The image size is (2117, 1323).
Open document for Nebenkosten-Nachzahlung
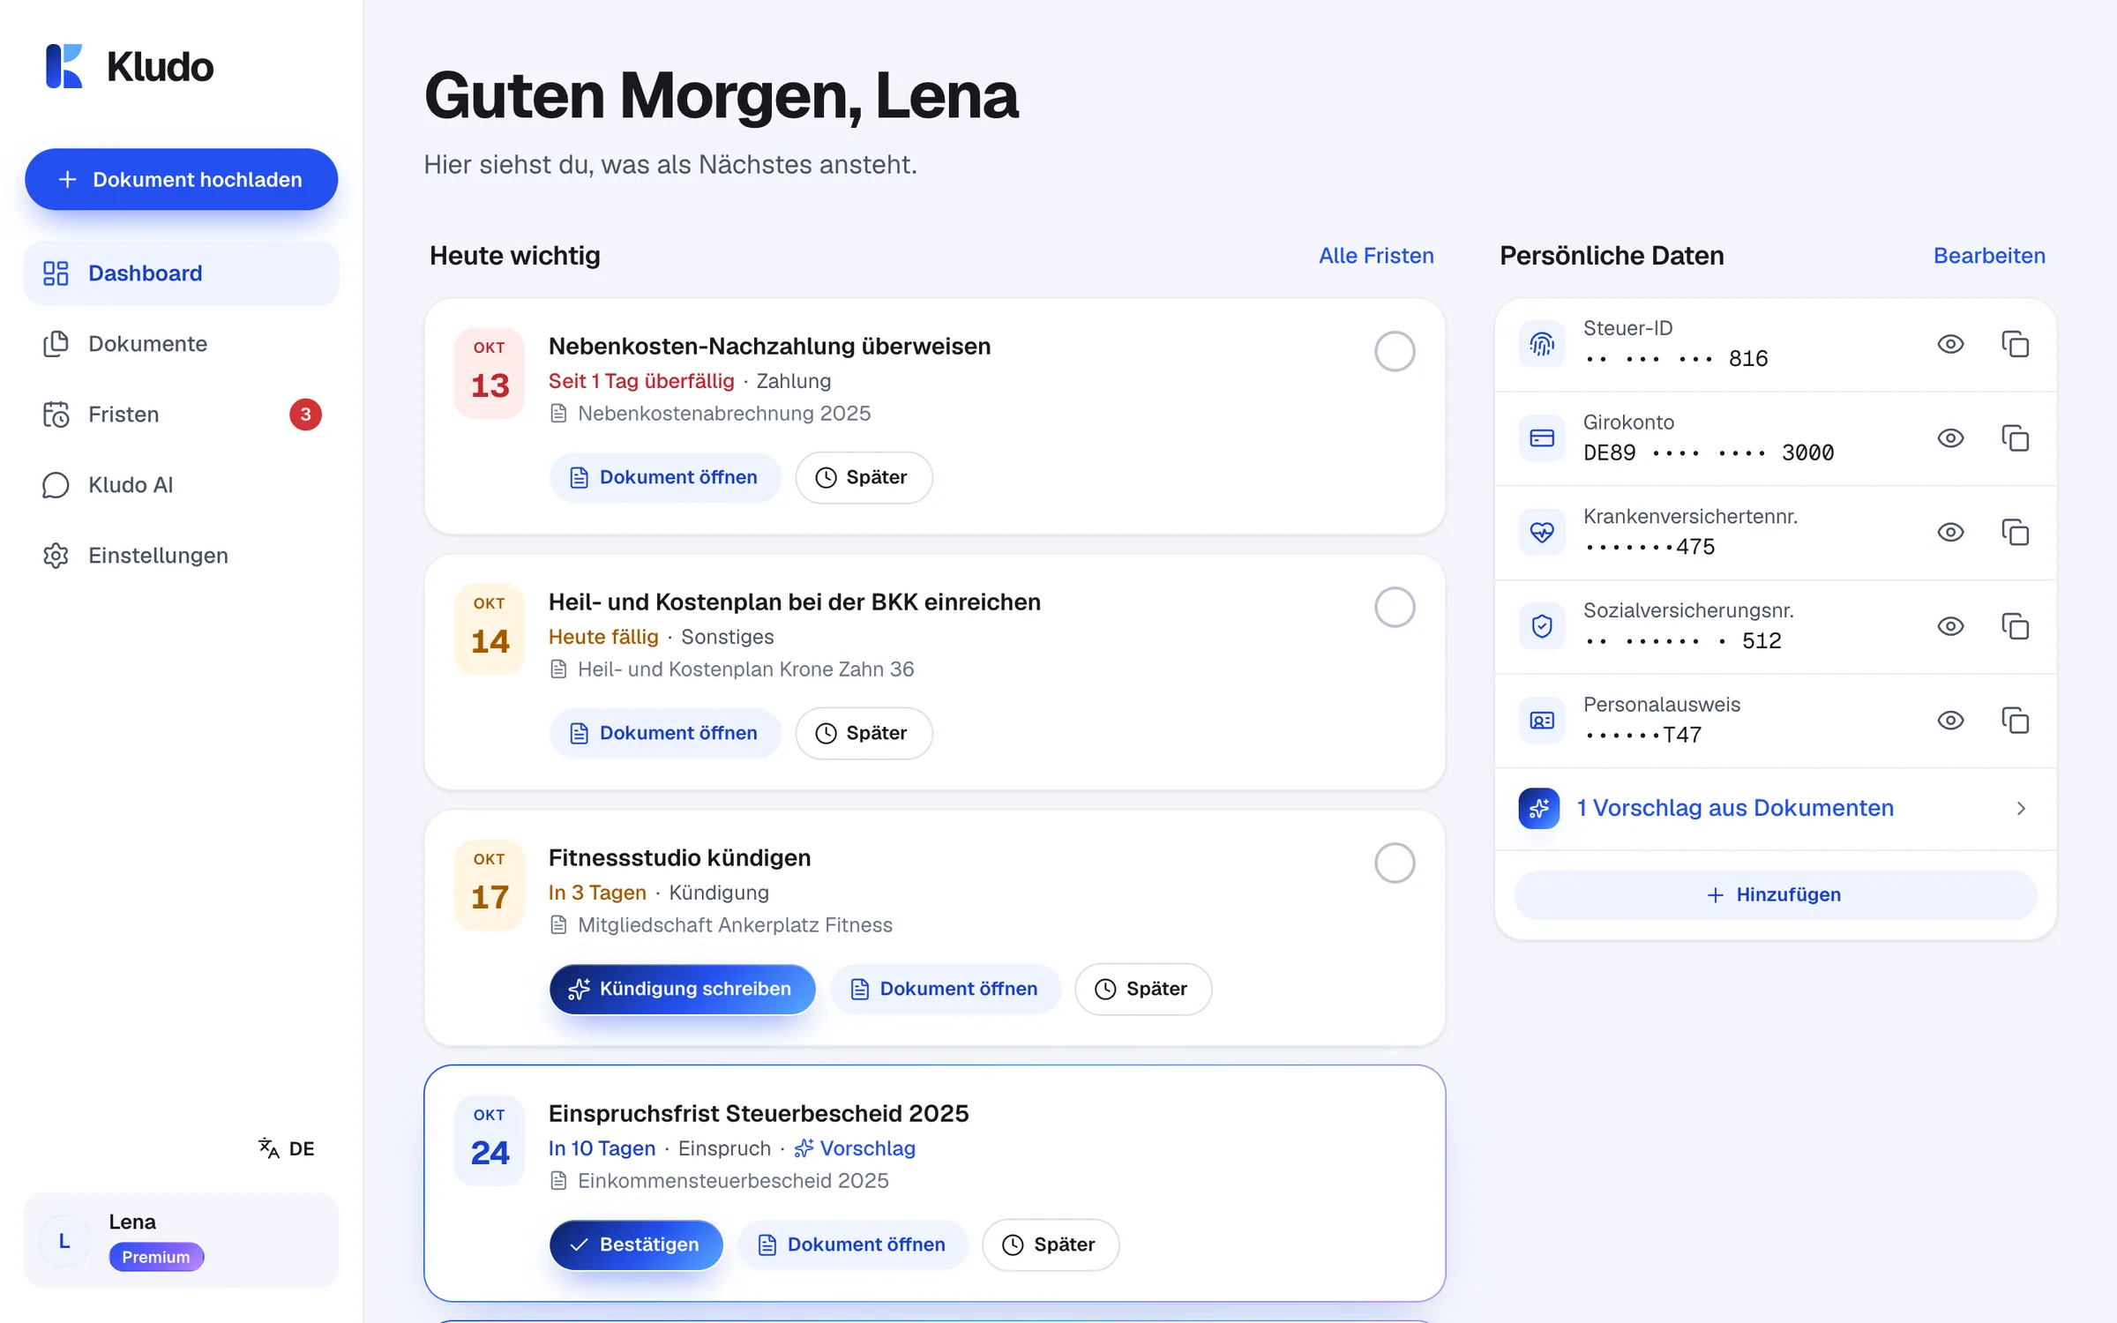[665, 477]
